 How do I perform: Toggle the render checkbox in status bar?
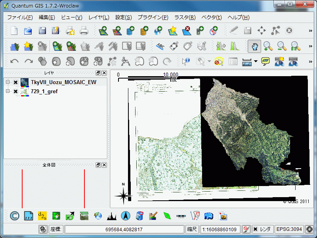(x=256, y=229)
